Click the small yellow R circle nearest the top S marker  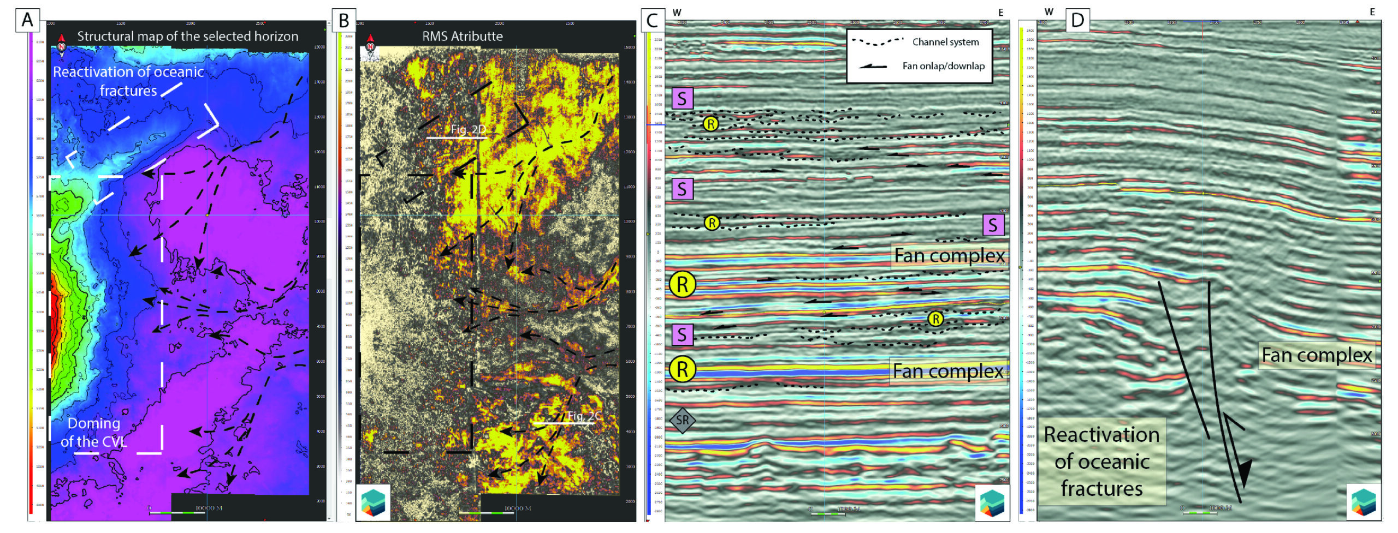710,124
